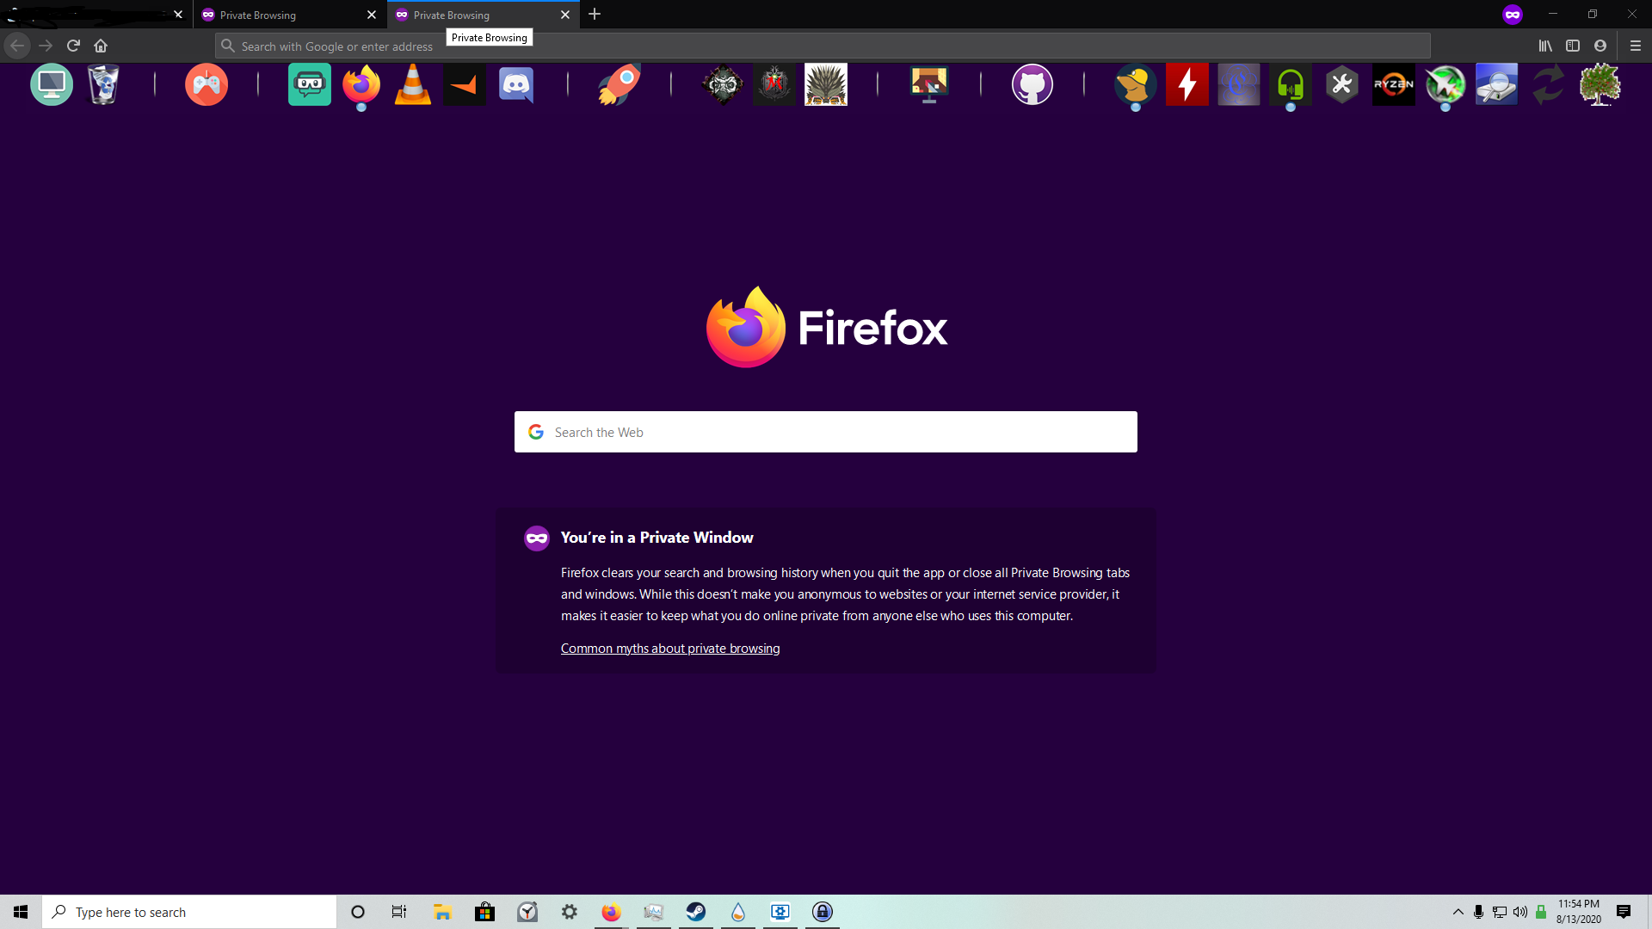Open the GitHub octocat shortcut
The width and height of the screenshot is (1652, 929).
1032,84
